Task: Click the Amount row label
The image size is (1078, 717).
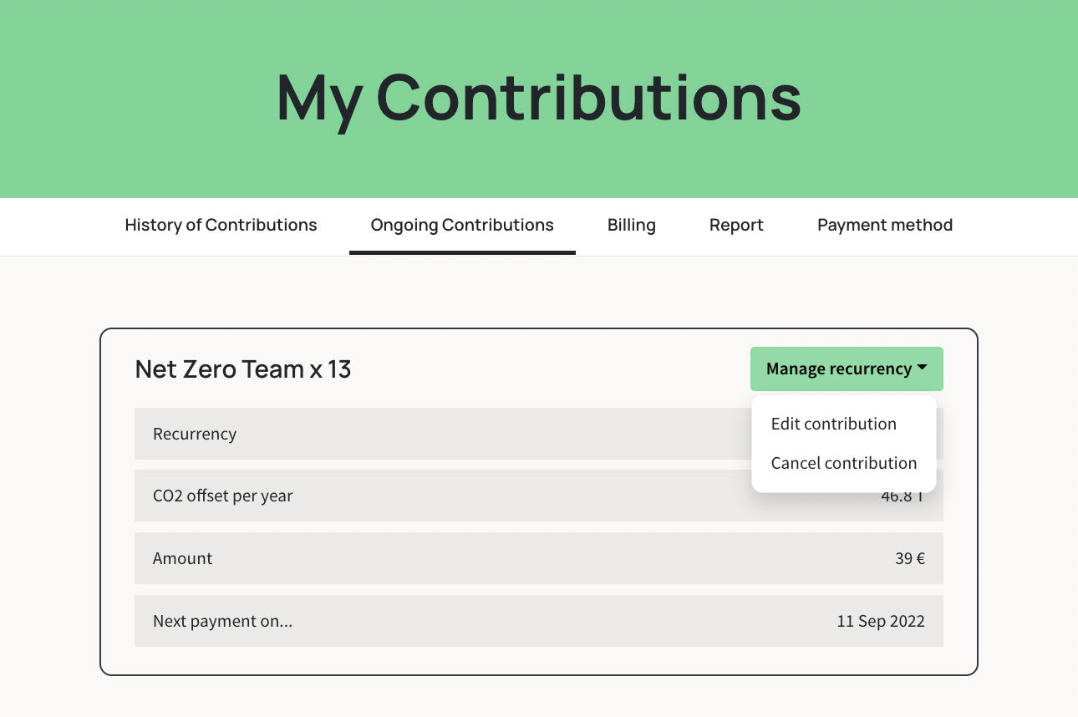Action: (182, 558)
